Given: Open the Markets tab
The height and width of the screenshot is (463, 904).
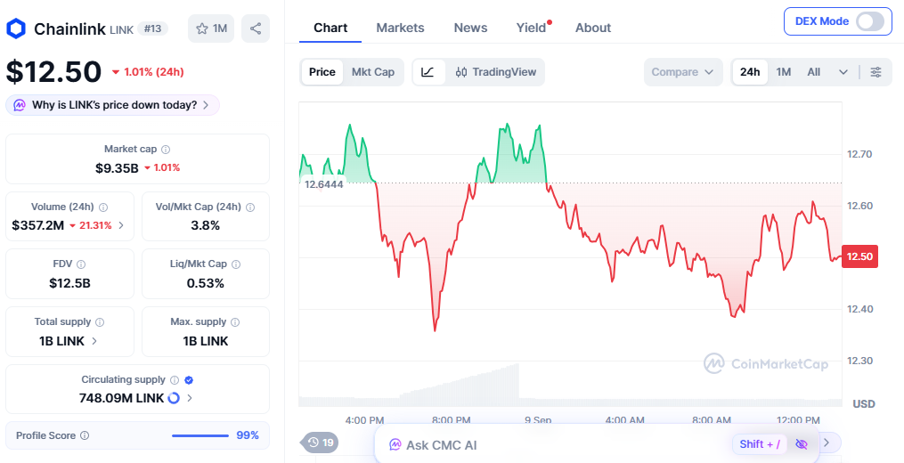Looking at the screenshot, I should point(400,28).
